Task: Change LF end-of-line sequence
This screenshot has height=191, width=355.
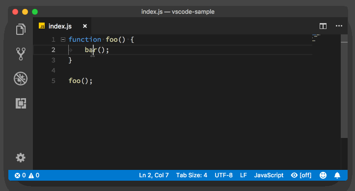Action: (x=244, y=175)
